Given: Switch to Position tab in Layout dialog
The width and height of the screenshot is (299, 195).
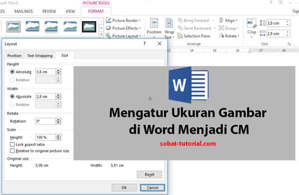Looking at the screenshot, I should [x=14, y=56].
